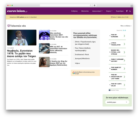Click the 13.10.2026 date on Vemily article
139x118 pixels.
[x=53, y=59]
